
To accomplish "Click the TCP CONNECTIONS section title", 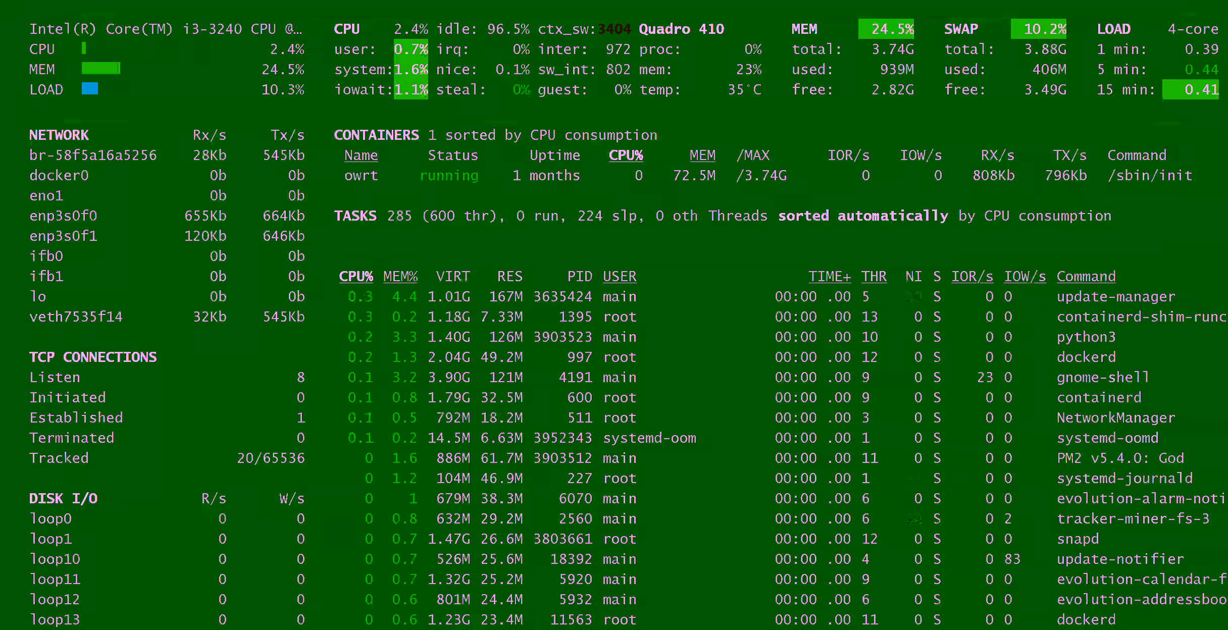I will (93, 357).
